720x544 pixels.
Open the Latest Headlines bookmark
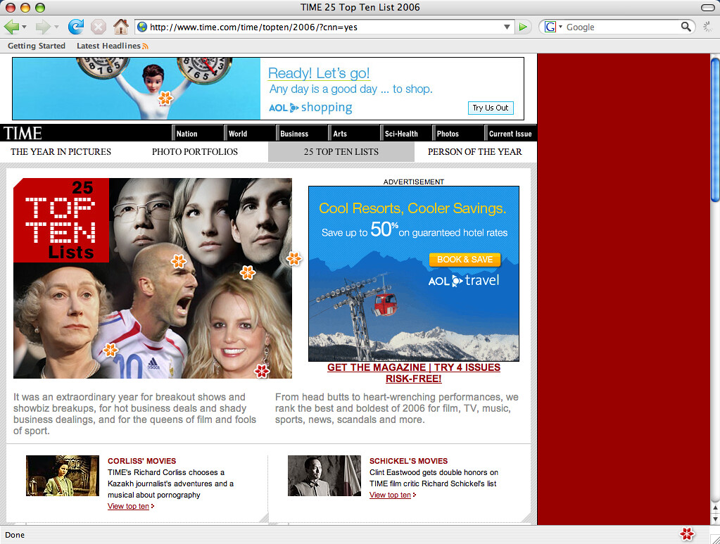(x=108, y=46)
